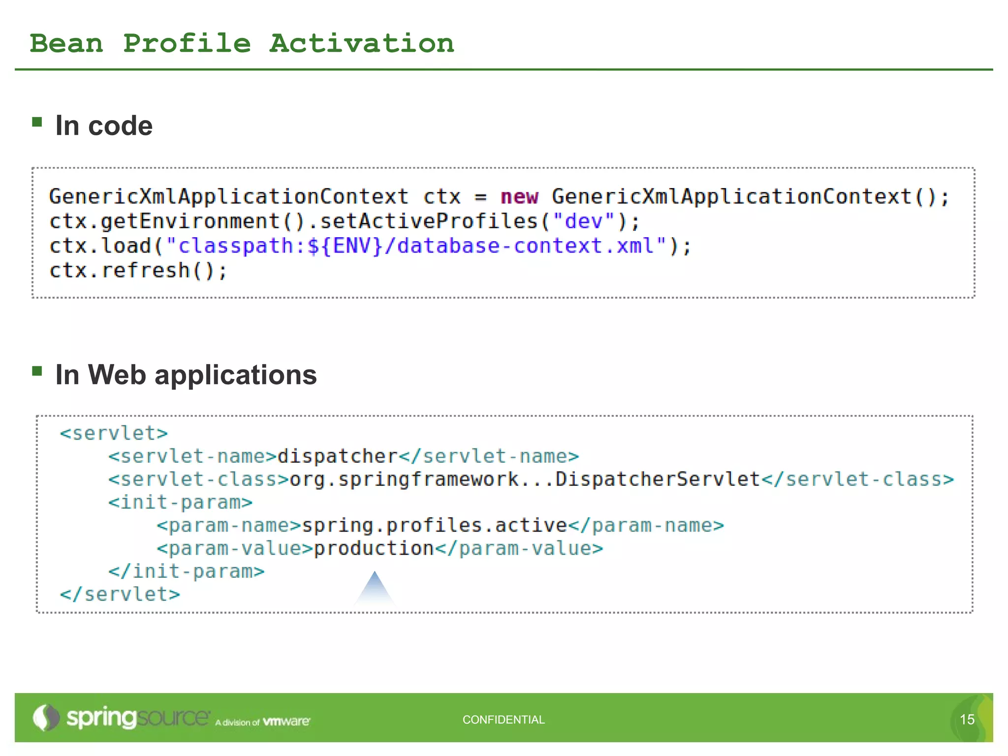This screenshot has height=756, width=1008.
Task: Select the 'In Web applications' bullet heading
Action: click(186, 375)
